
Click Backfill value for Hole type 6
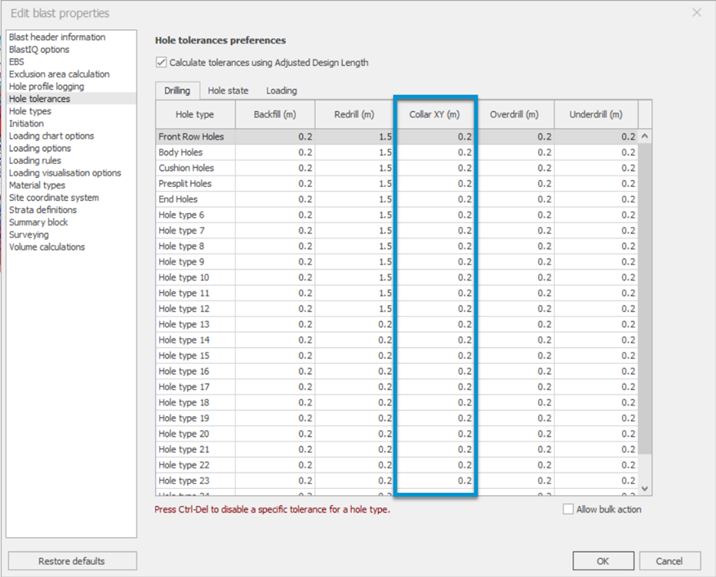[275, 215]
